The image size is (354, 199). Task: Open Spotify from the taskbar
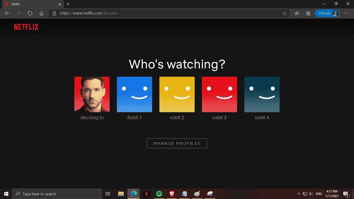click(x=159, y=194)
